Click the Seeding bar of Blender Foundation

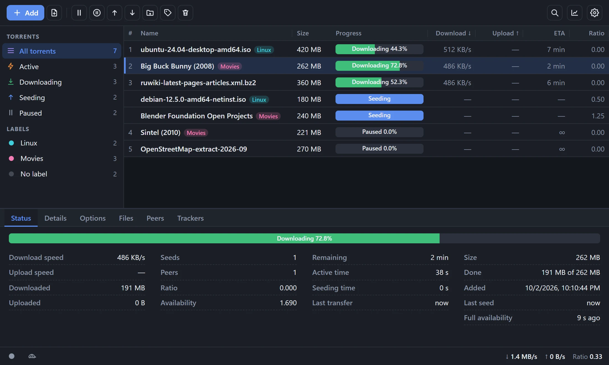coord(380,116)
